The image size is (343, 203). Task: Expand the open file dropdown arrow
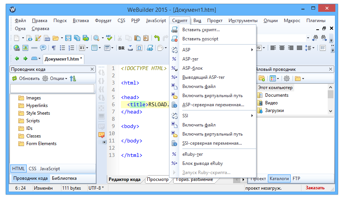tap(62, 38)
